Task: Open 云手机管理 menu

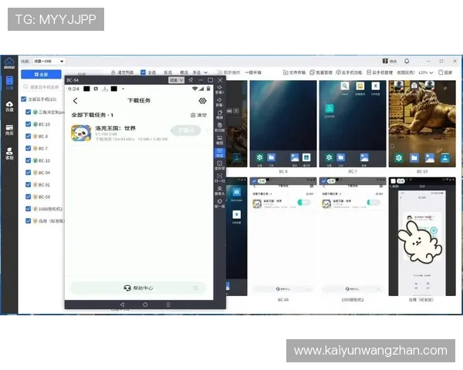Action: click(x=380, y=72)
